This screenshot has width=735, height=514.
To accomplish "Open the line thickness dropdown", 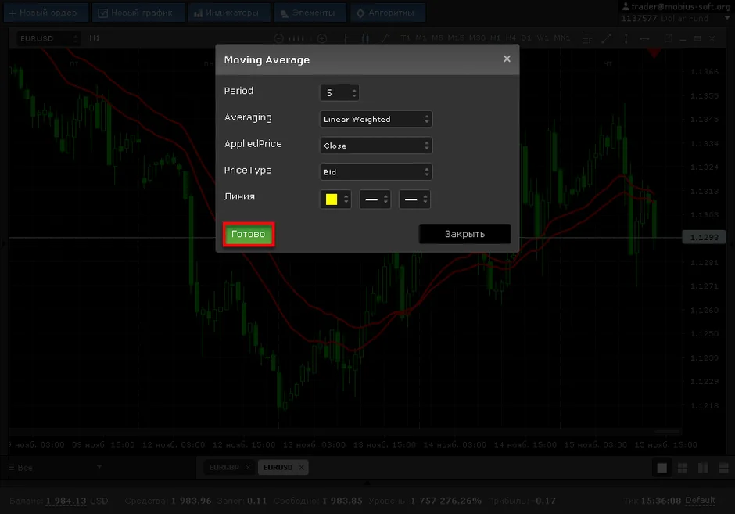I will coord(414,199).
